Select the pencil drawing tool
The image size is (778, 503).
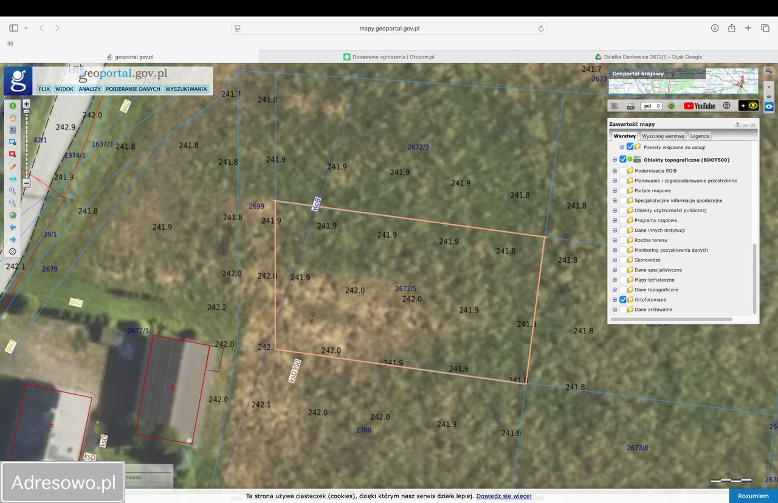coord(12,167)
